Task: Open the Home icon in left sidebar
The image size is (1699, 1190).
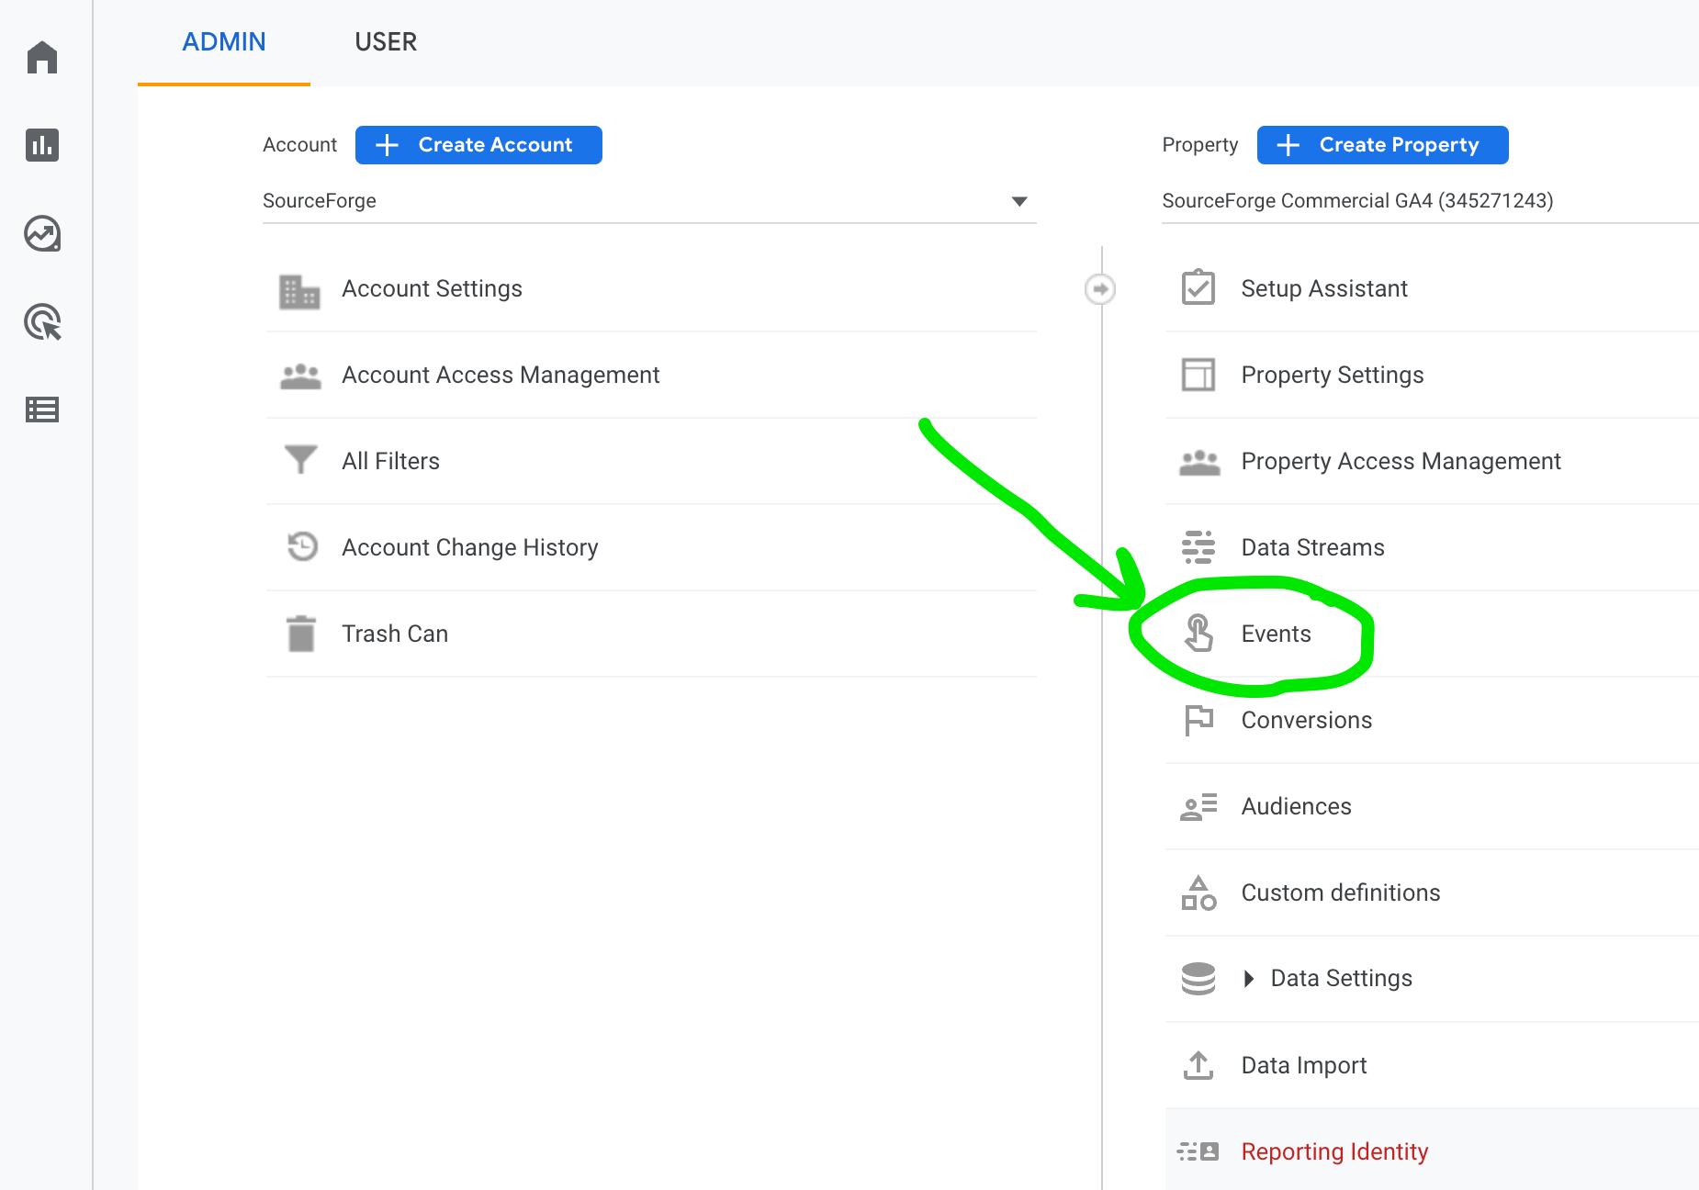Action: (42, 57)
